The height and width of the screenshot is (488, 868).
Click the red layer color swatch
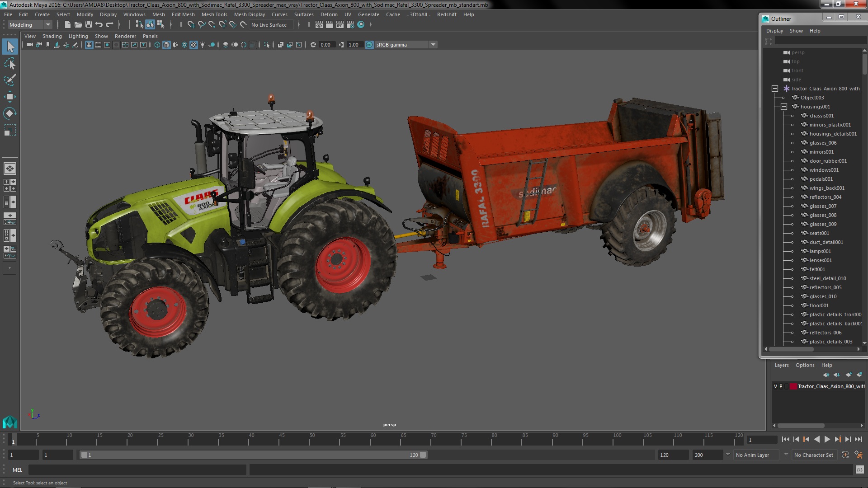tap(793, 386)
